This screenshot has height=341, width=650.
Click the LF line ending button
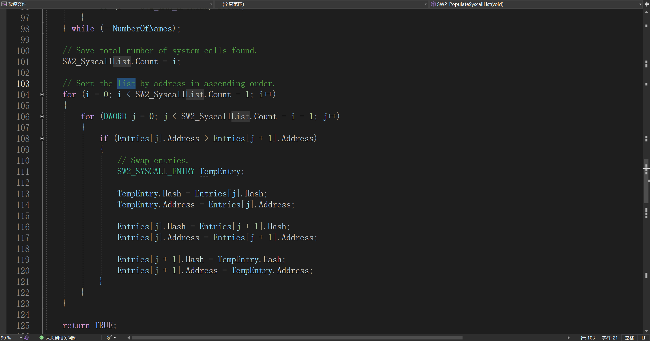[644, 338]
